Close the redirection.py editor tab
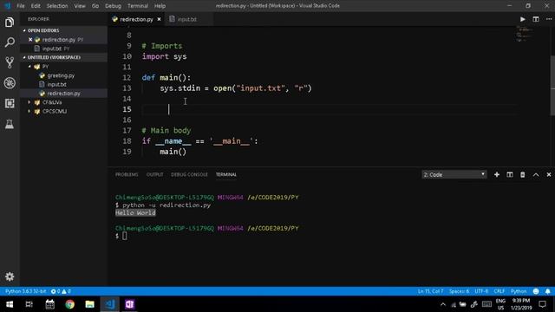555x312 pixels. point(159,19)
